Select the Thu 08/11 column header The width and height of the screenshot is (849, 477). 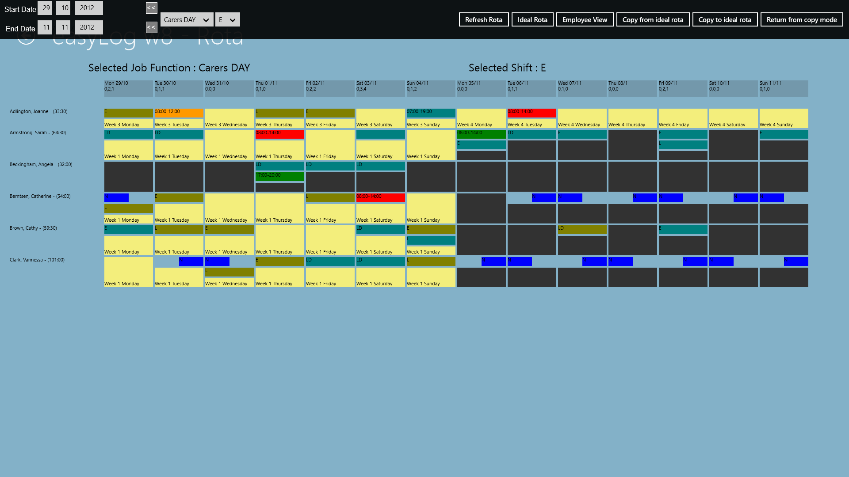[633, 88]
